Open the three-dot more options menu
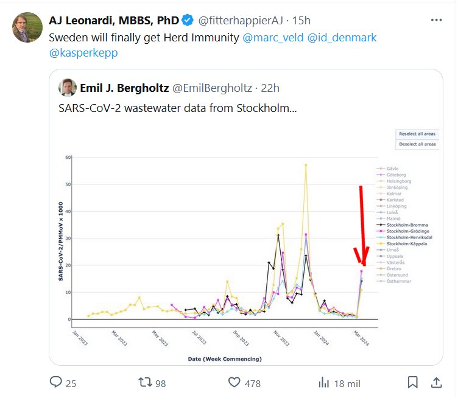Viewport: 458px width, 398px height. point(436,20)
